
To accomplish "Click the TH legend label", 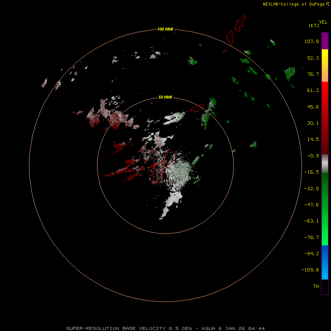I will pyautogui.click(x=316, y=286).
